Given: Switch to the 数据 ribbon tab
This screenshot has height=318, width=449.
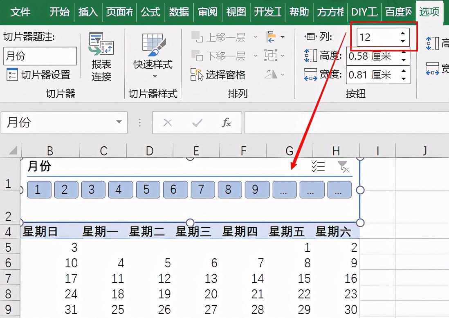Looking at the screenshot, I should click(x=178, y=12).
